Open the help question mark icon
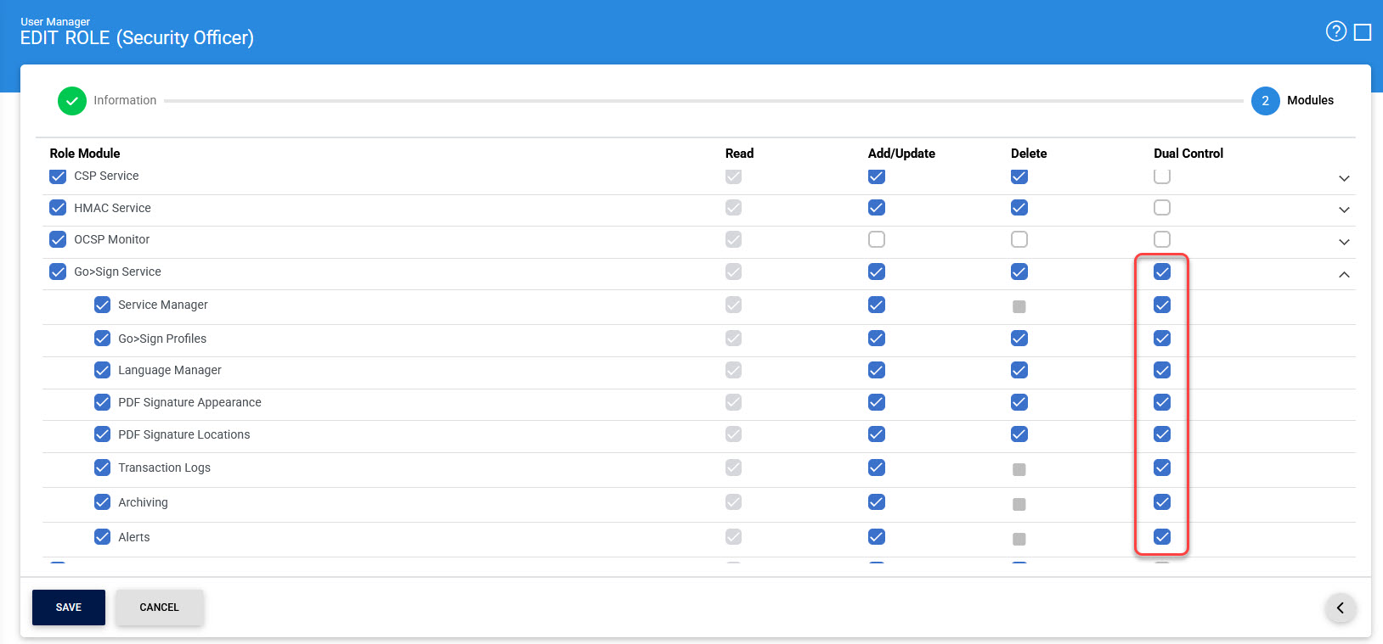Viewport: 1383px width, 644px height. [x=1335, y=31]
